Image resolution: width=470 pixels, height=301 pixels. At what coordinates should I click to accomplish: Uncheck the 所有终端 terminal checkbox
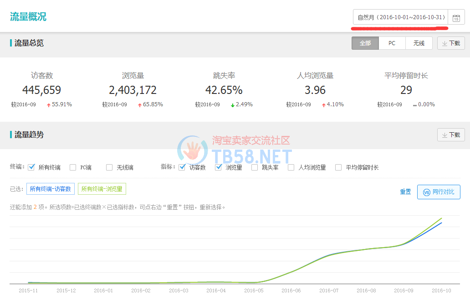point(31,167)
